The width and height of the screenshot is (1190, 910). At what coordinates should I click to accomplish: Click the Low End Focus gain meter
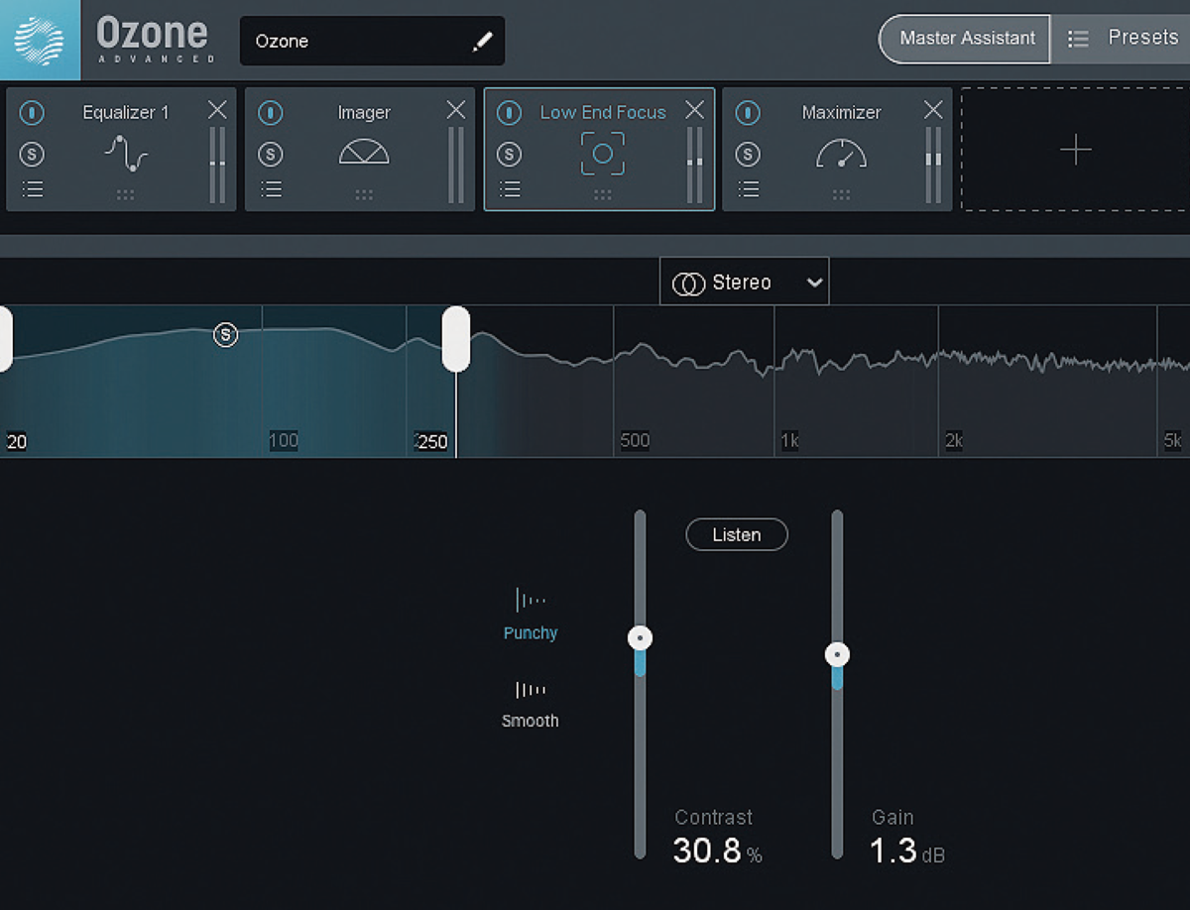pyautogui.click(x=695, y=166)
